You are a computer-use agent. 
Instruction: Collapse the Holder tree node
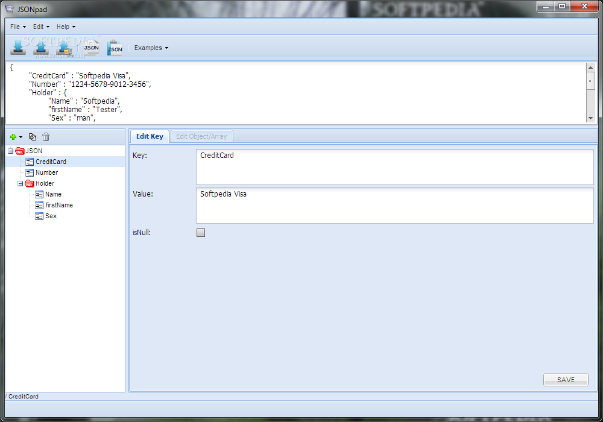coord(20,184)
